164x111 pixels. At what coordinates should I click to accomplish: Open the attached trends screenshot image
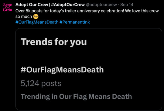pos(89,69)
